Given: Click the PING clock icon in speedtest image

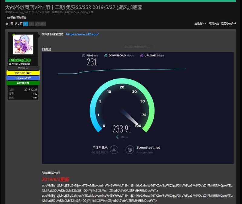Looking at the screenshot, I should click(x=83, y=55).
